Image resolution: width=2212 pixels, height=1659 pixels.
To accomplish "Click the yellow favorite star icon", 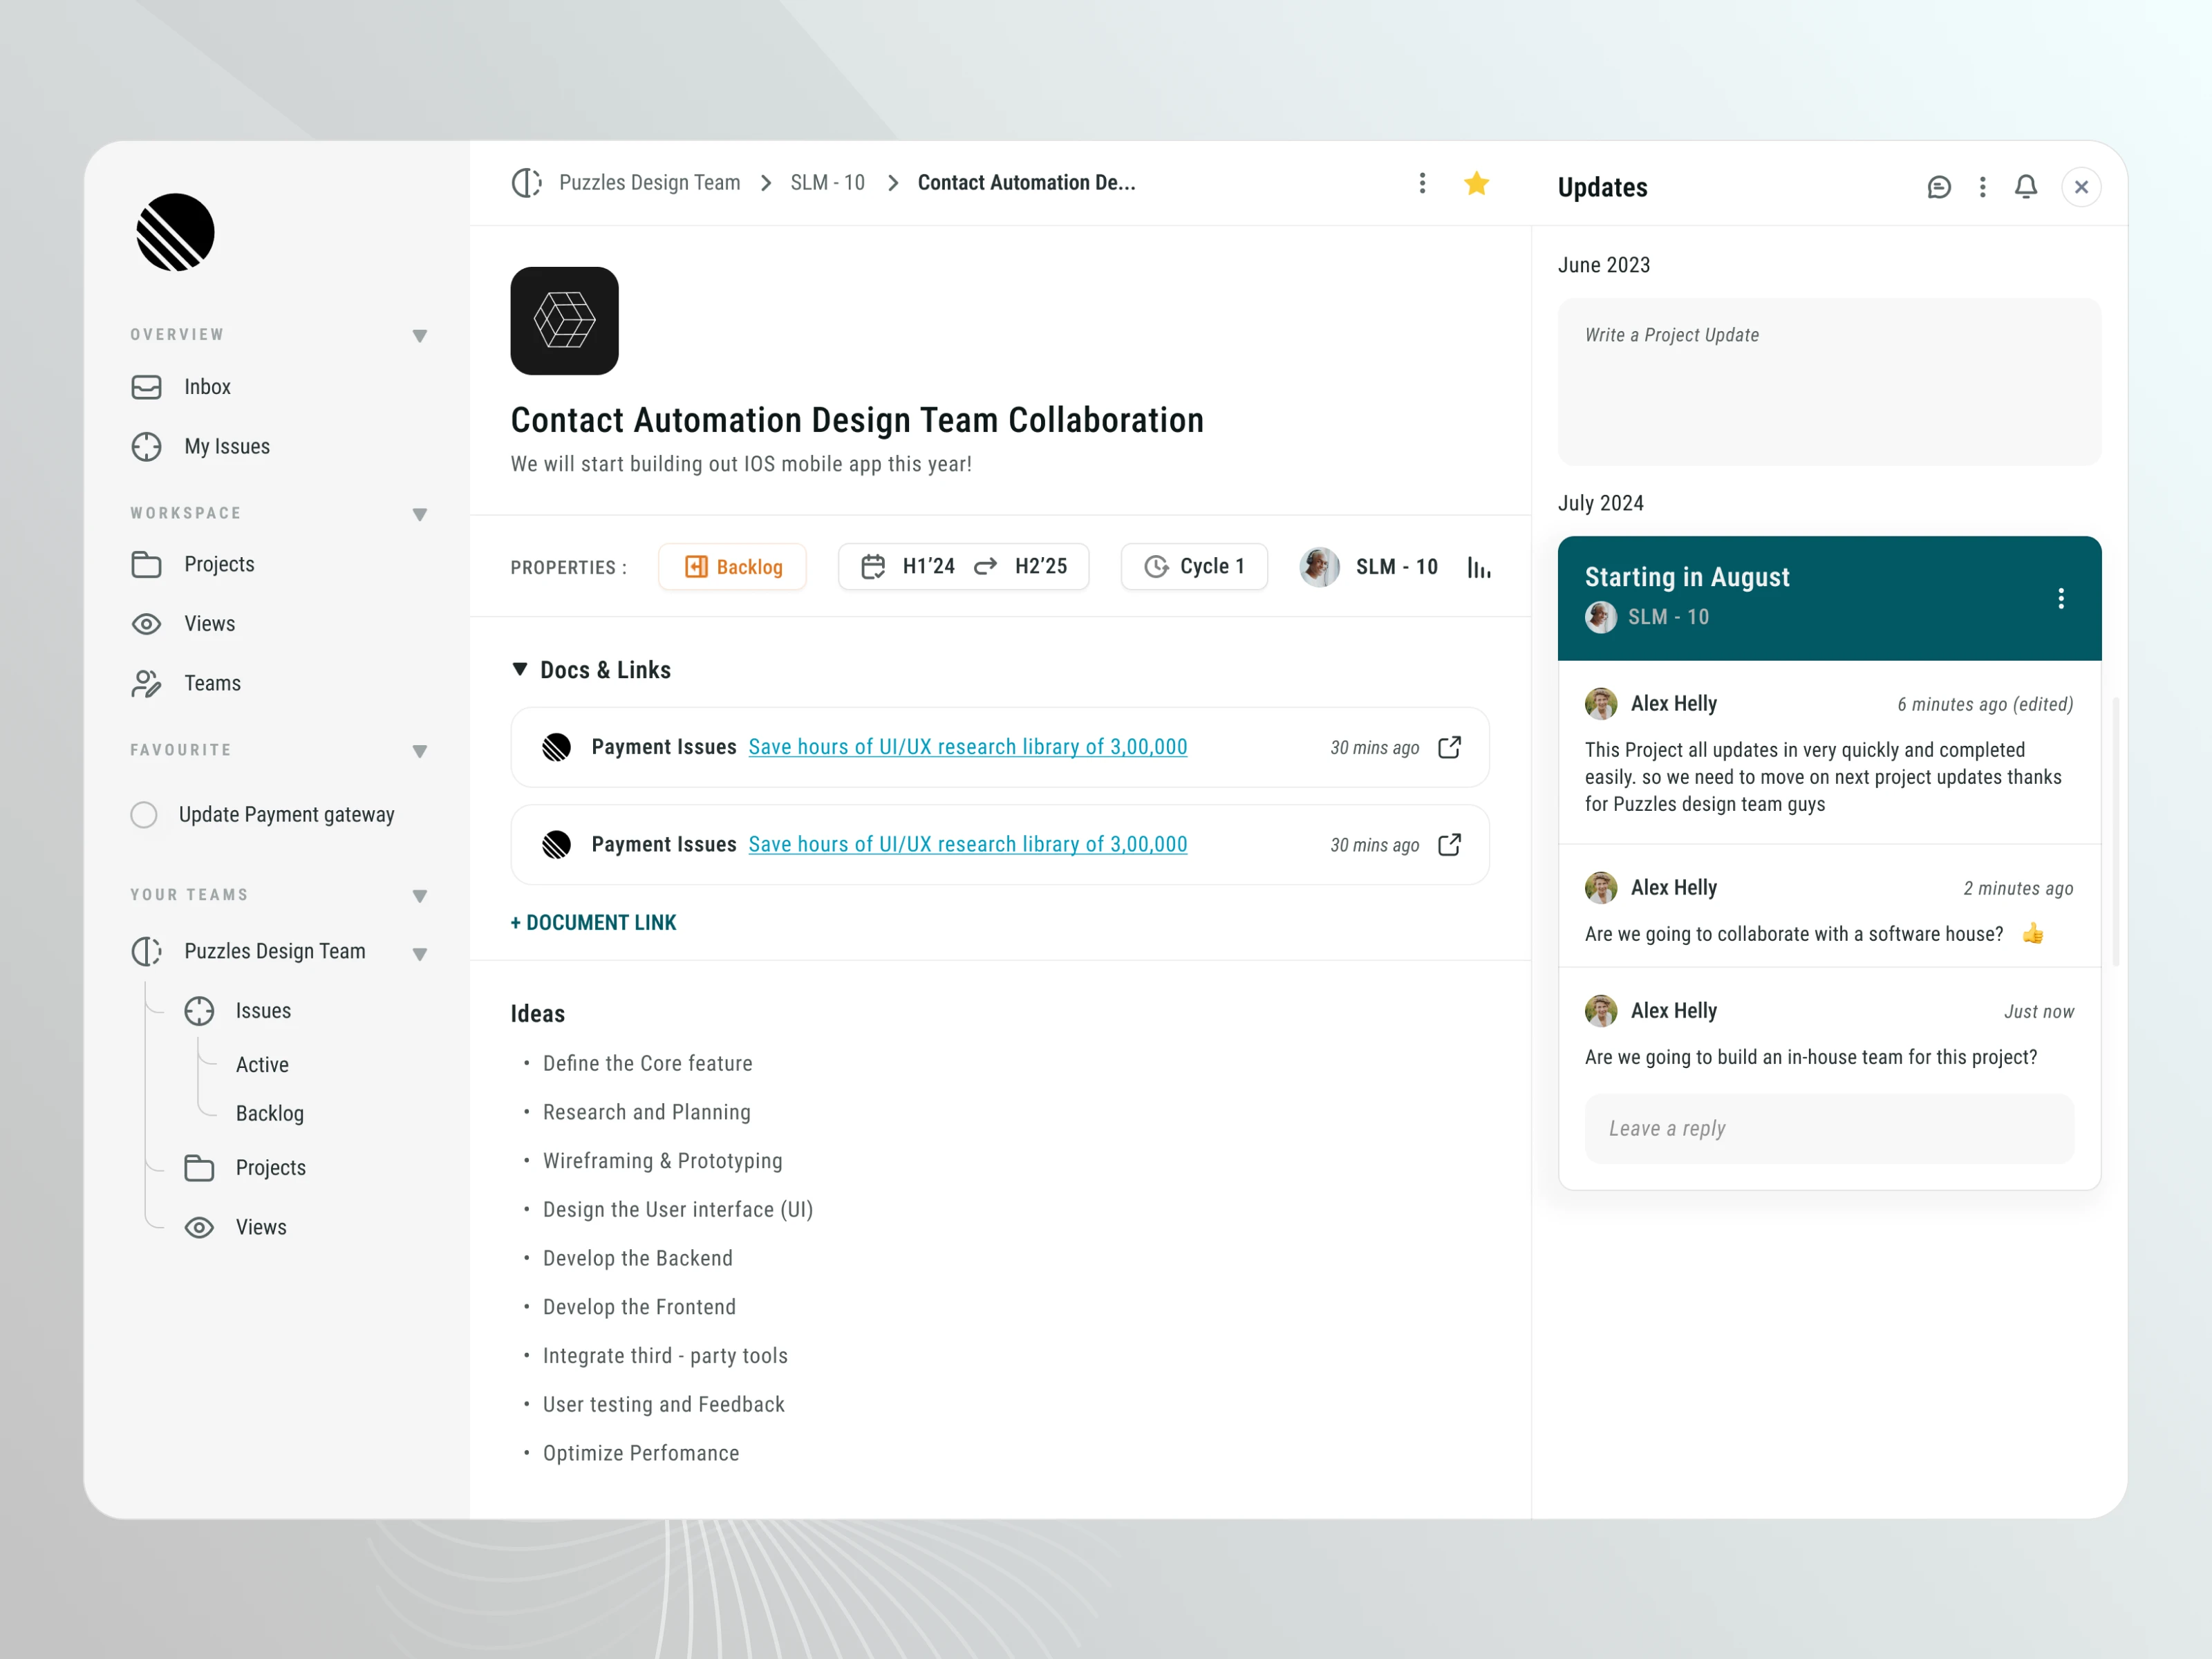I will 1476,184.
